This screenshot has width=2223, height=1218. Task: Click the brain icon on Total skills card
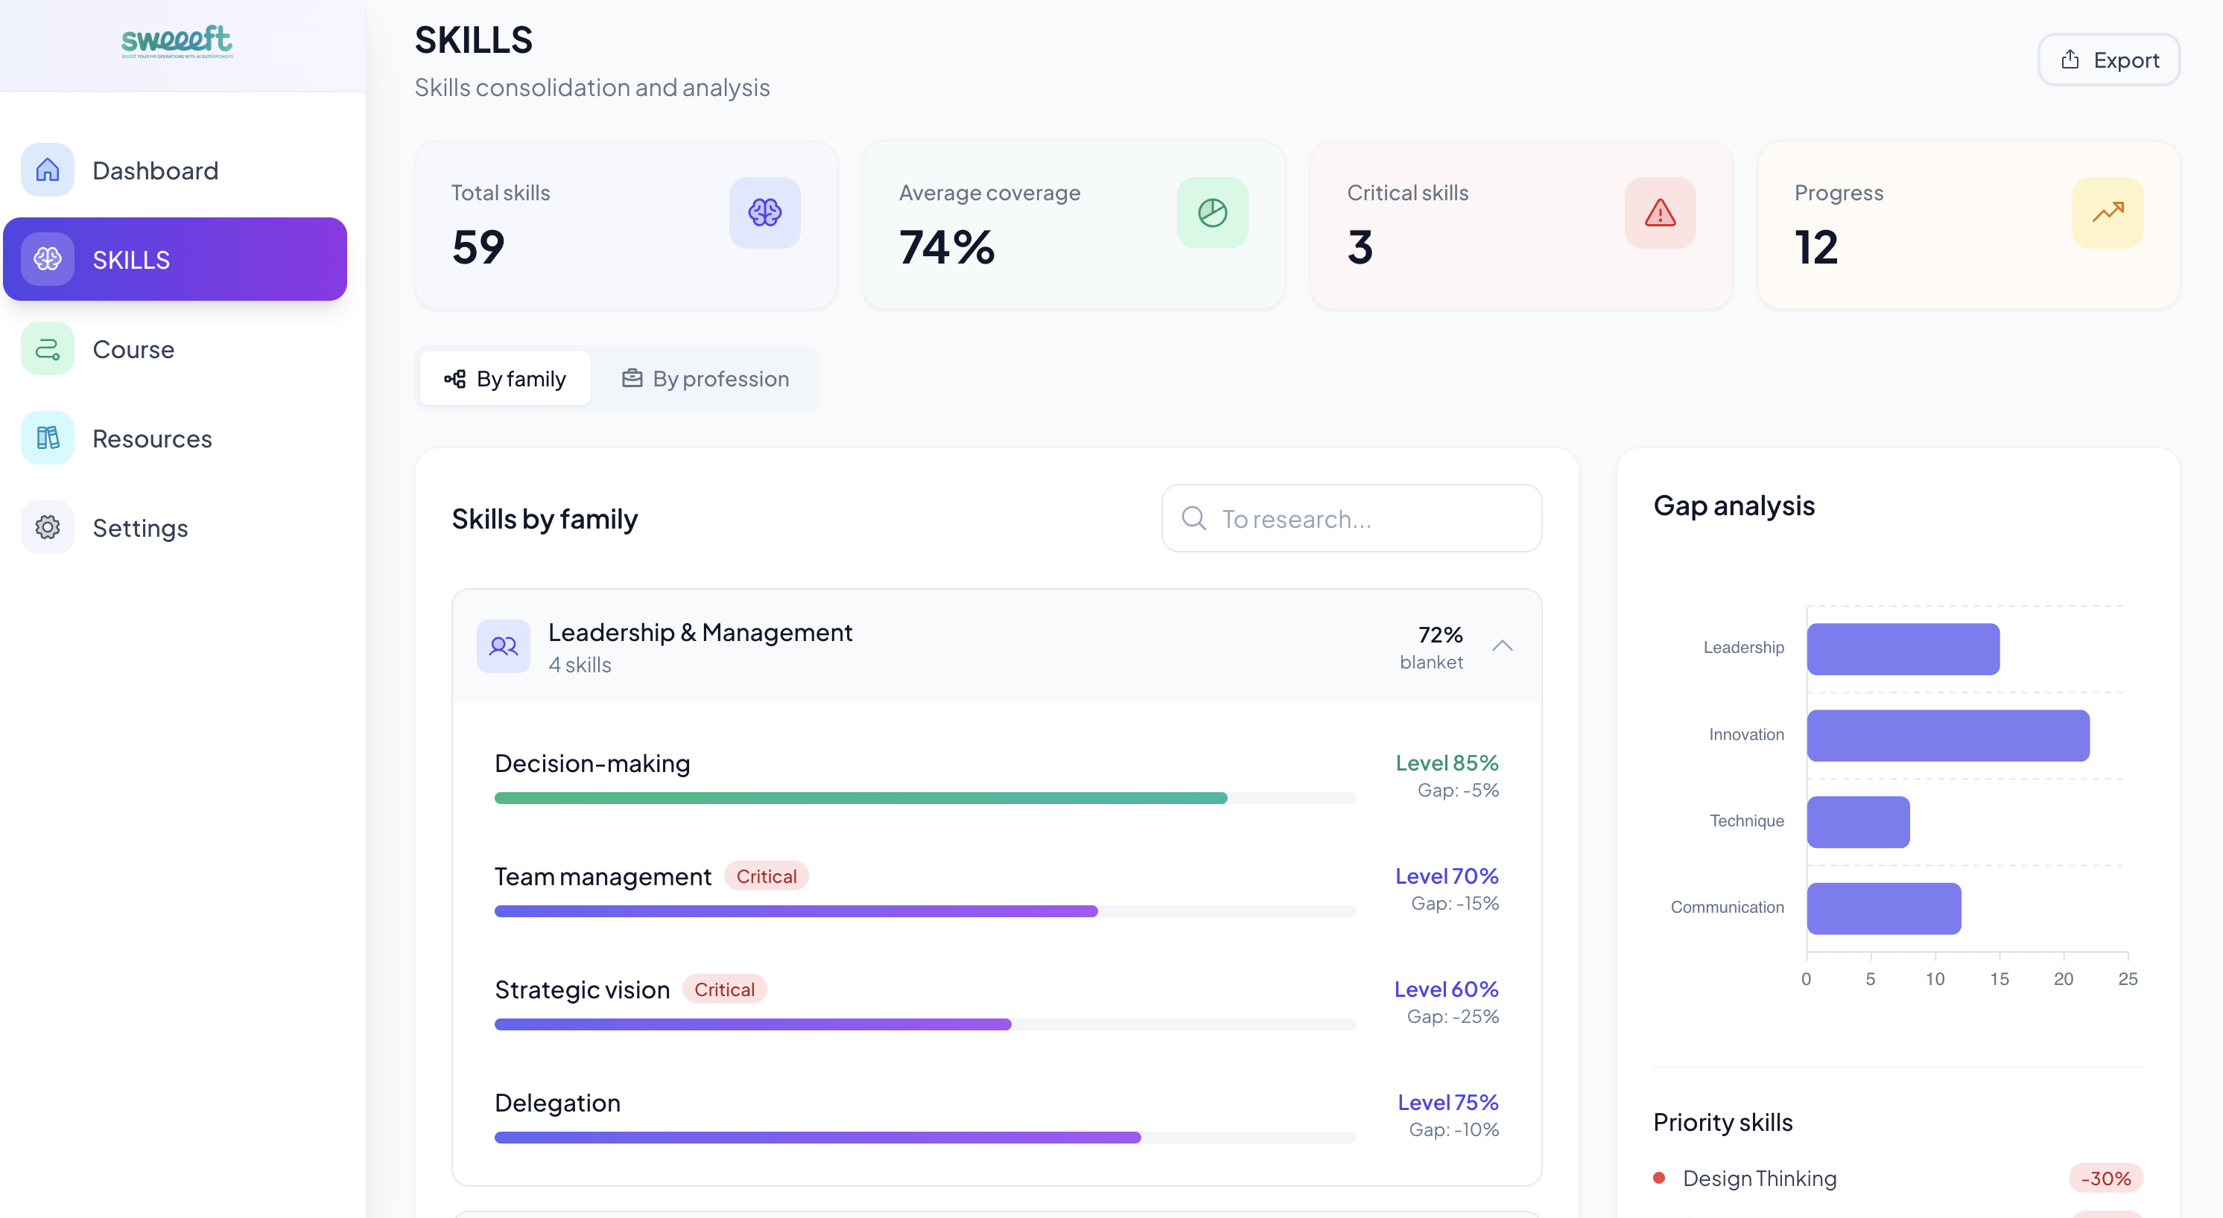764,212
